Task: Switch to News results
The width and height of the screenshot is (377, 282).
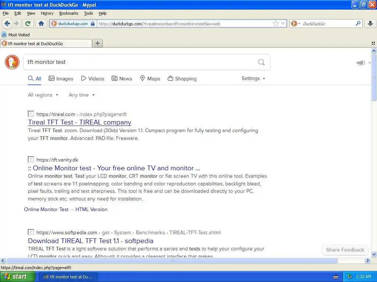Action: point(121,79)
